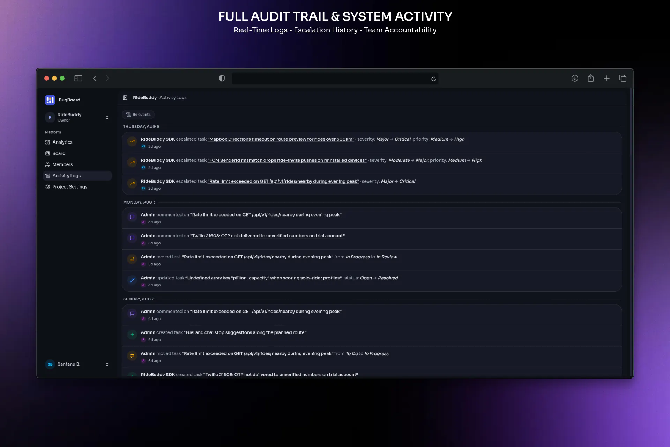Click move icon on In Progress to In Review entry
The image size is (670, 447).
[132, 259]
